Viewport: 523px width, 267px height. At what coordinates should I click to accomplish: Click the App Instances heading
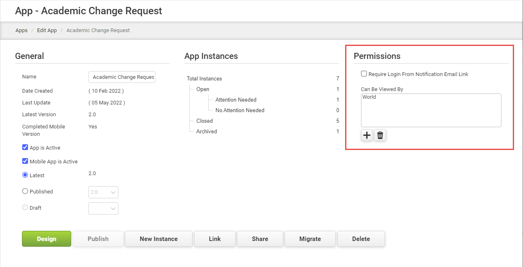(211, 56)
